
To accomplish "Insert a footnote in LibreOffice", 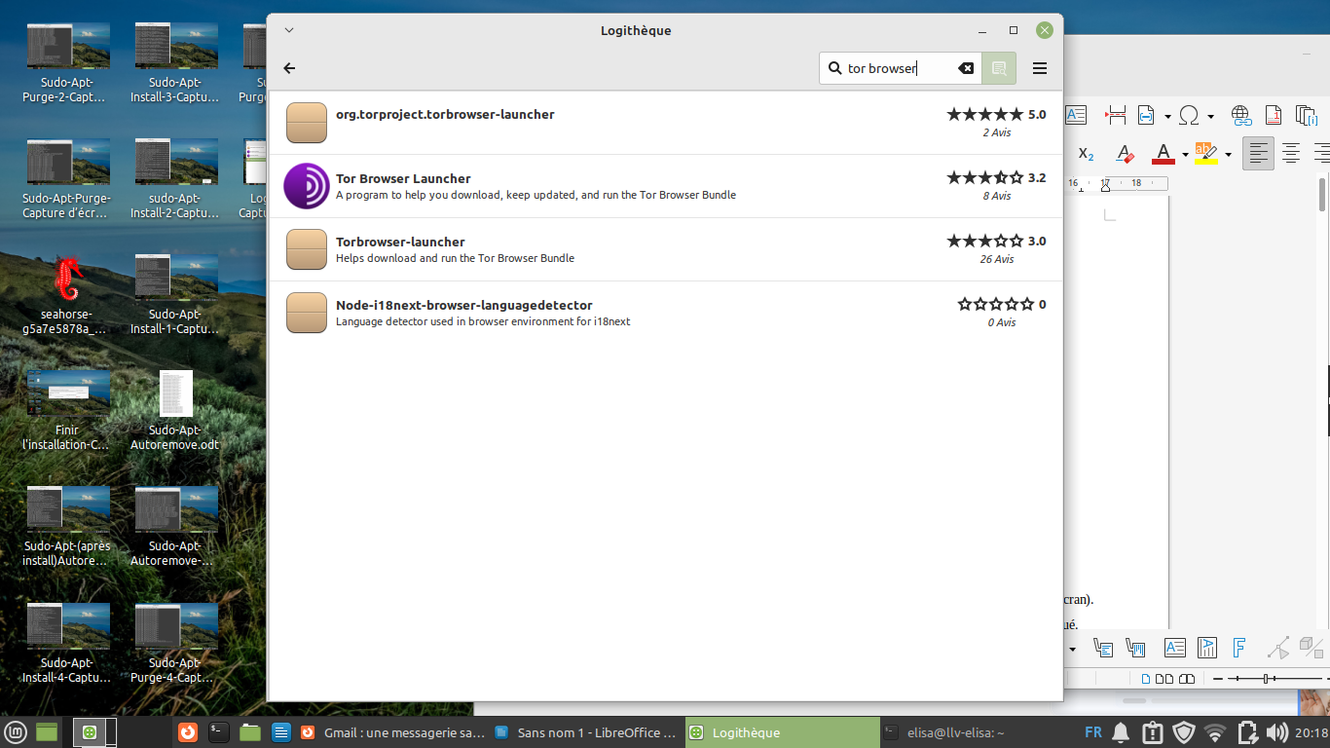I will click(x=1273, y=115).
